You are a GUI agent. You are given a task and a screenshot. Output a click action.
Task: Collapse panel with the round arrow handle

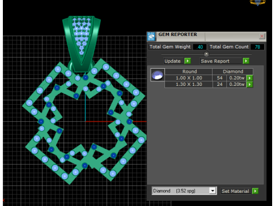pyautogui.click(x=206, y=54)
